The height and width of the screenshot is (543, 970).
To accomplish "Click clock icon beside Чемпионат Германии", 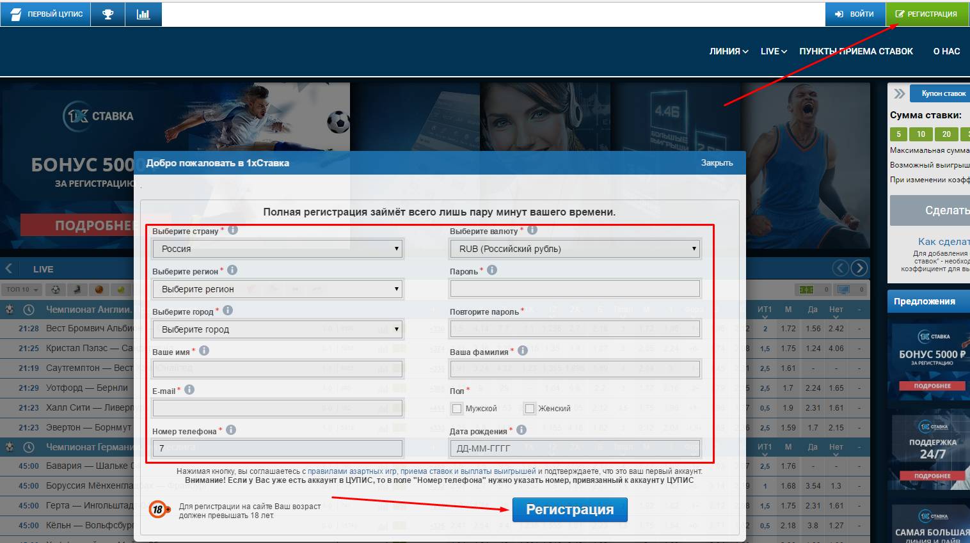I will pyautogui.click(x=29, y=447).
